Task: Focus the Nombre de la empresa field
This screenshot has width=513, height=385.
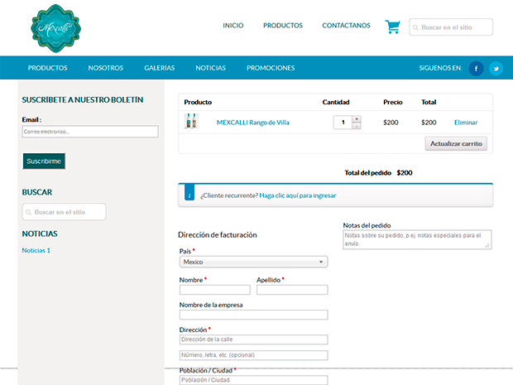Action: (253, 315)
